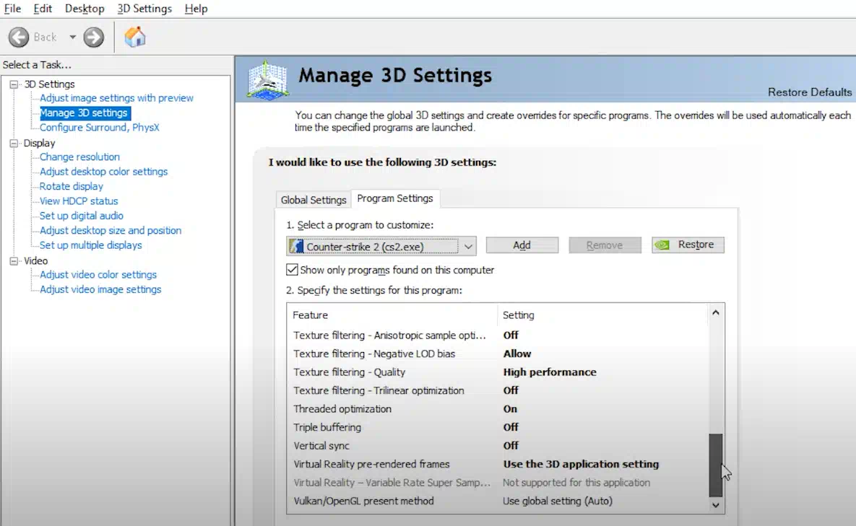Collapse the 3D Settings tree node
Image resolution: width=856 pixels, height=526 pixels.
click(x=14, y=84)
